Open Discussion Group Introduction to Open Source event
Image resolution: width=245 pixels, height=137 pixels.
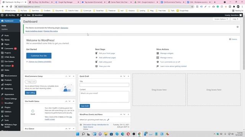point(96,126)
